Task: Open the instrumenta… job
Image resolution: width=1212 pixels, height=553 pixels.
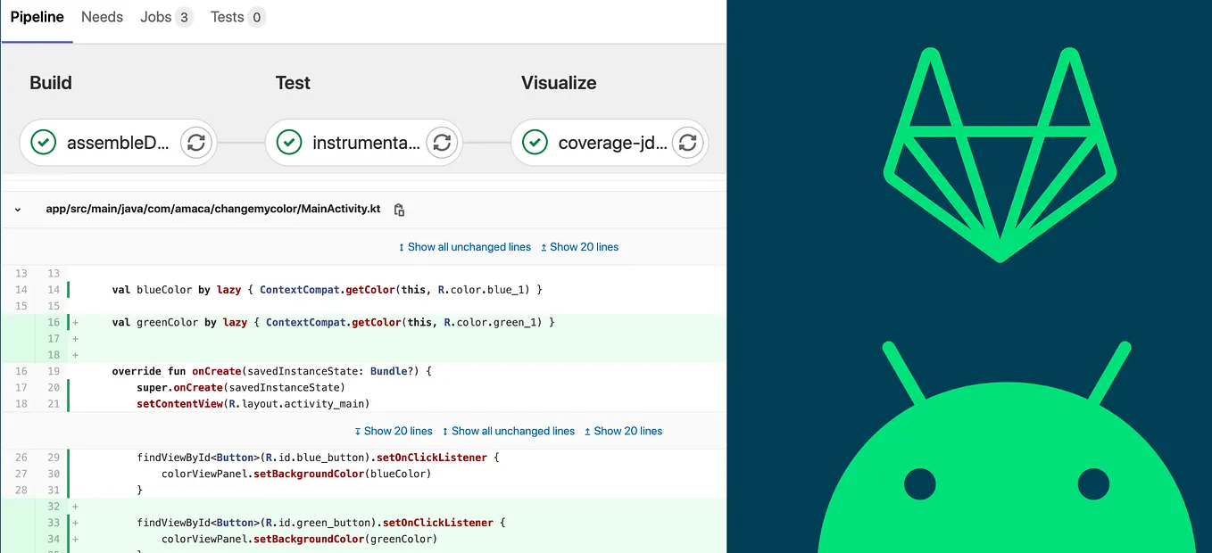Action: [x=365, y=143]
